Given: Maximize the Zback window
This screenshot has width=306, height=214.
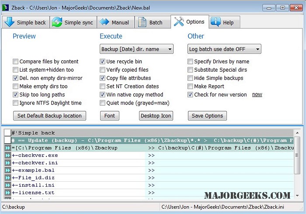Looking at the screenshot, I should pyautogui.click(x=282, y=8).
